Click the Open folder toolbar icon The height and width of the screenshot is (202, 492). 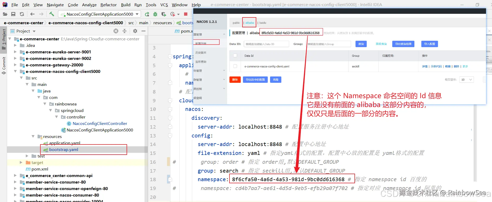5,14
